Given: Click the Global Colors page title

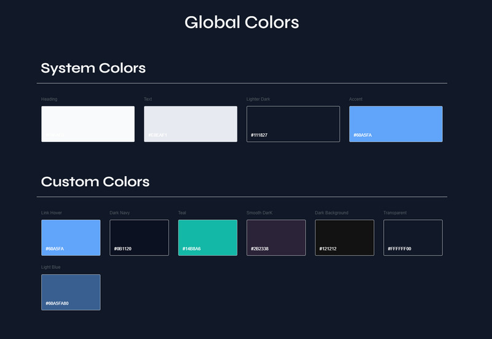Looking at the screenshot, I should click(242, 22).
